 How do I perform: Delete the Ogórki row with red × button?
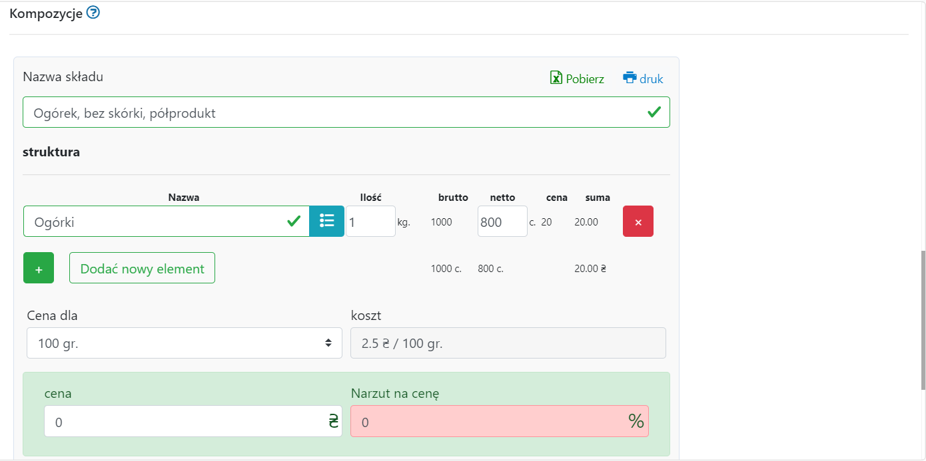tap(638, 222)
